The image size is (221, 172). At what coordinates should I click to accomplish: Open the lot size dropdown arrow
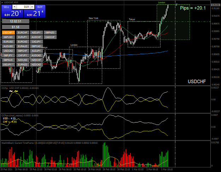pyautogui.click(x=14, y=7)
